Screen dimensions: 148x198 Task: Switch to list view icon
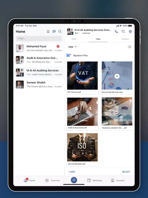[x=129, y=47]
